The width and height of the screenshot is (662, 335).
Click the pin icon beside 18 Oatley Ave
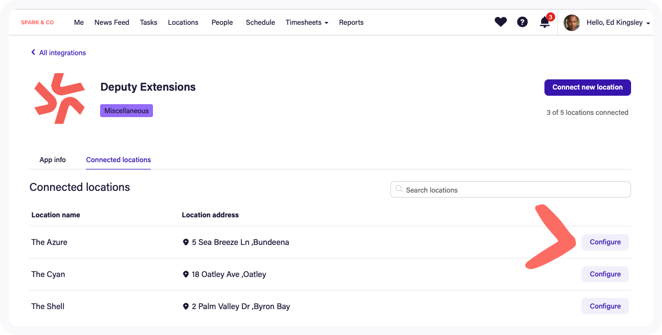[x=186, y=274]
